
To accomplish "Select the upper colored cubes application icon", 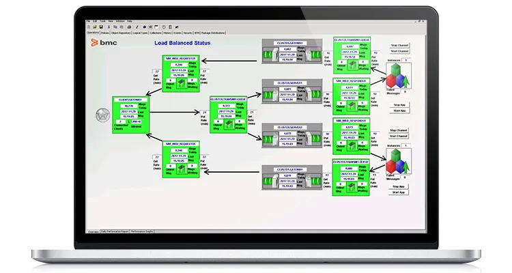I will coord(399,76).
